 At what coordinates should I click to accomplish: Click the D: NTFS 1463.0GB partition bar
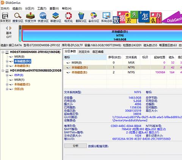(x=102, y=35)
